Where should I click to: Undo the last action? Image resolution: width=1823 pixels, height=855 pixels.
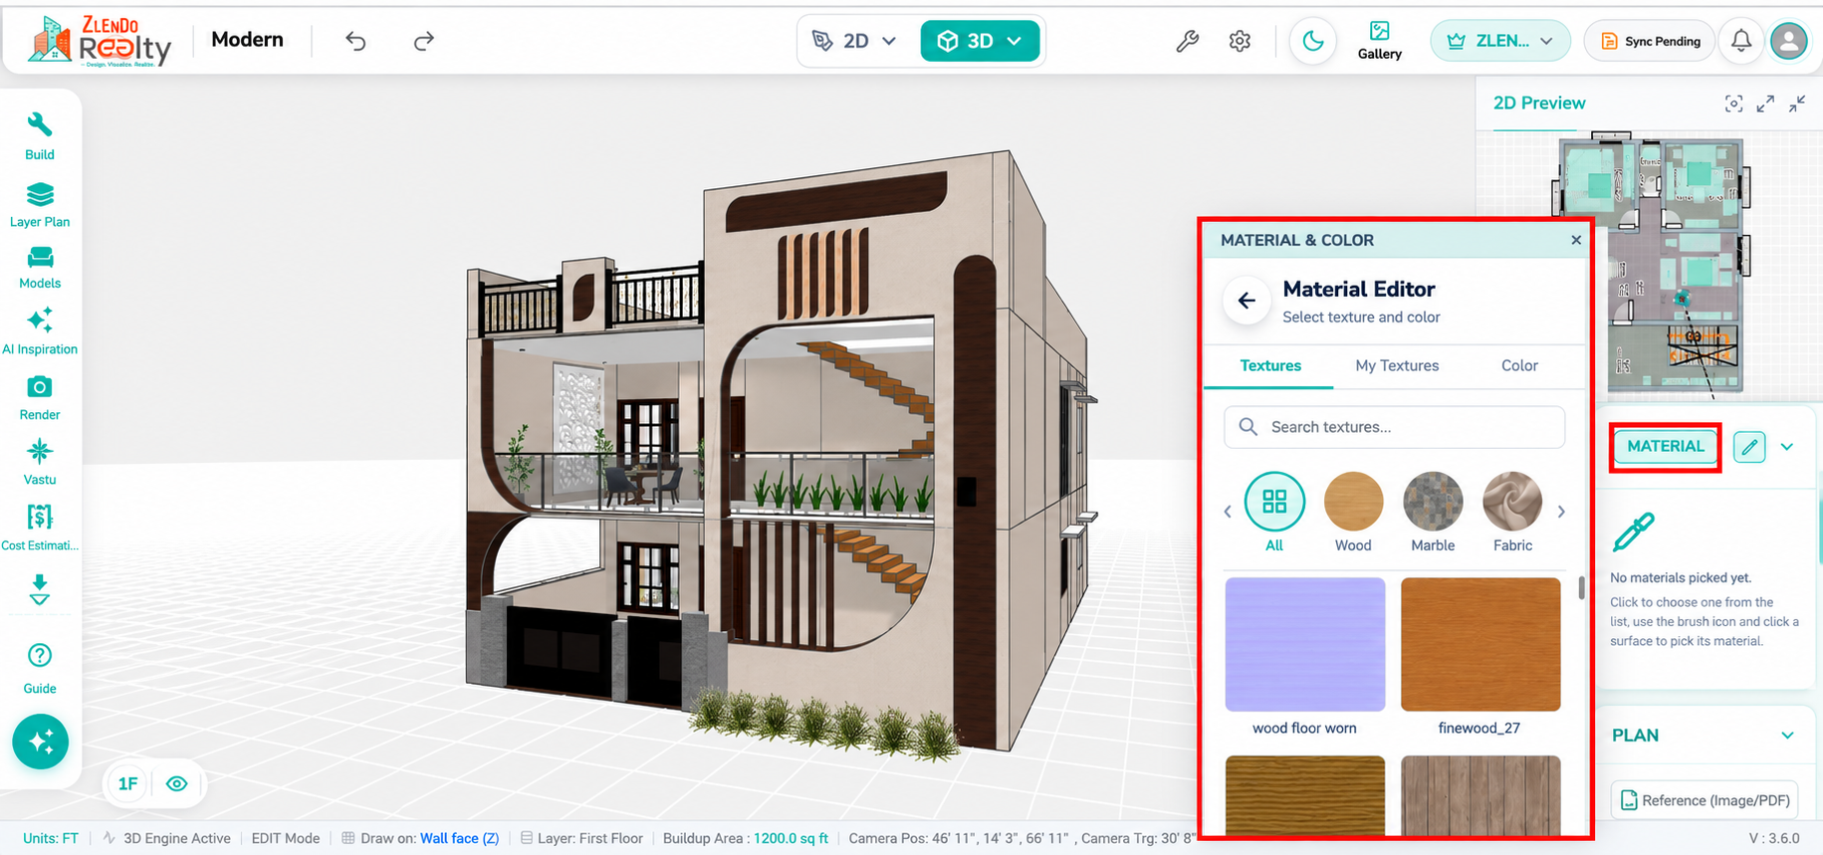[x=355, y=41]
